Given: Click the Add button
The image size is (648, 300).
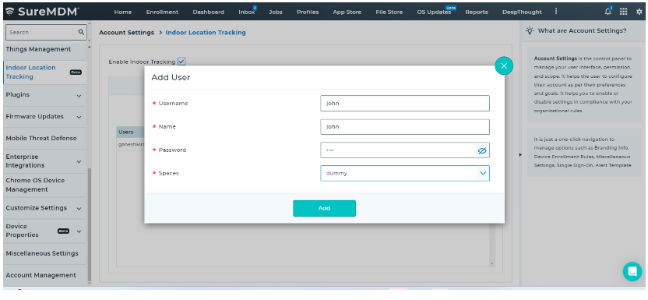Looking at the screenshot, I should [x=325, y=208].
